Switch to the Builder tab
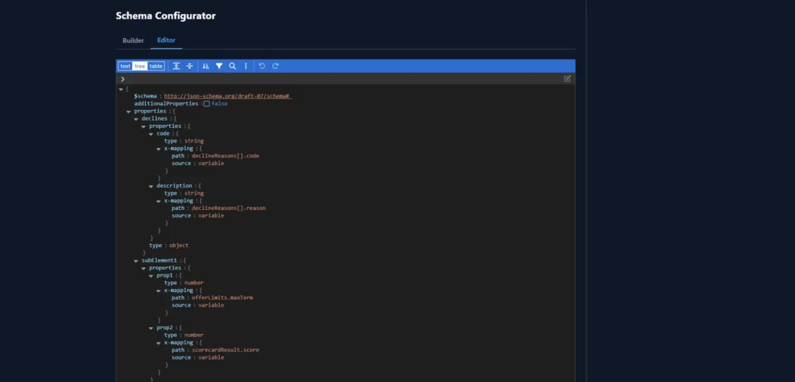 133,40
